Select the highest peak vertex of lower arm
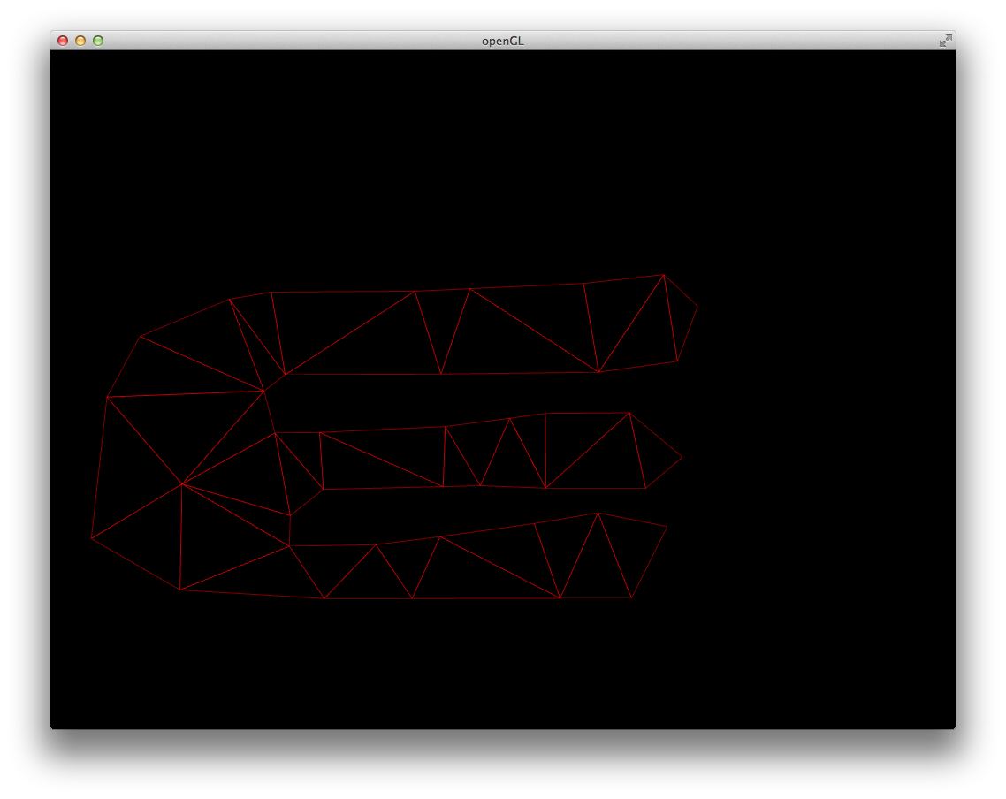 click(598, 513)
